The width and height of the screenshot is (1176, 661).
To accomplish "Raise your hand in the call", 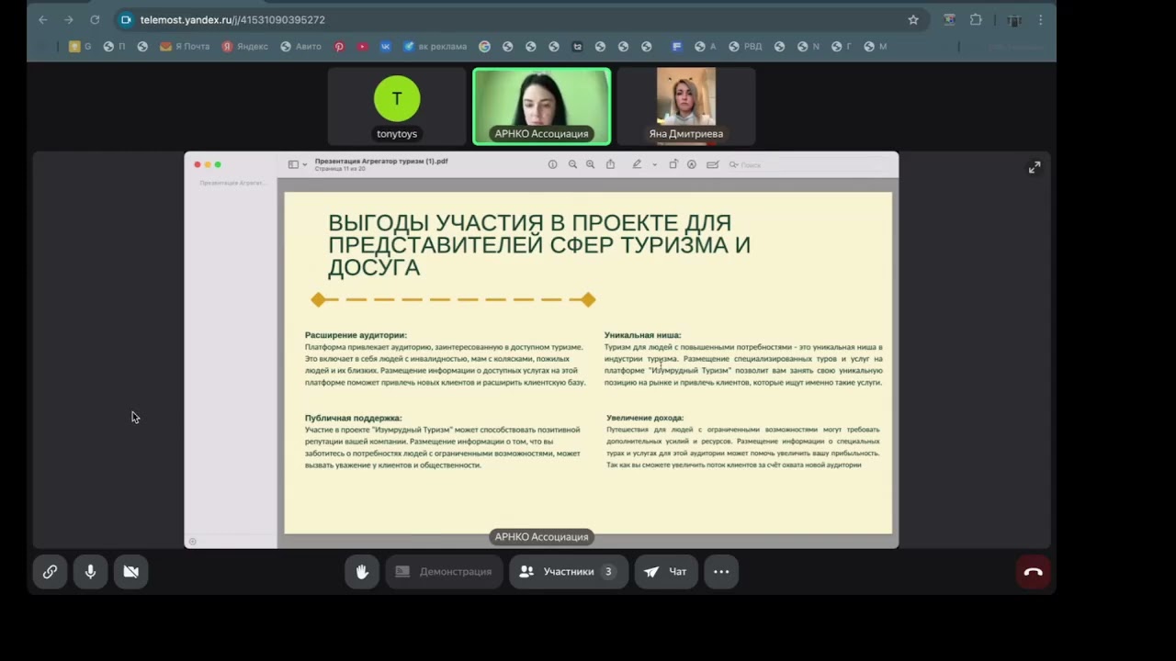I will click(362, 571).
